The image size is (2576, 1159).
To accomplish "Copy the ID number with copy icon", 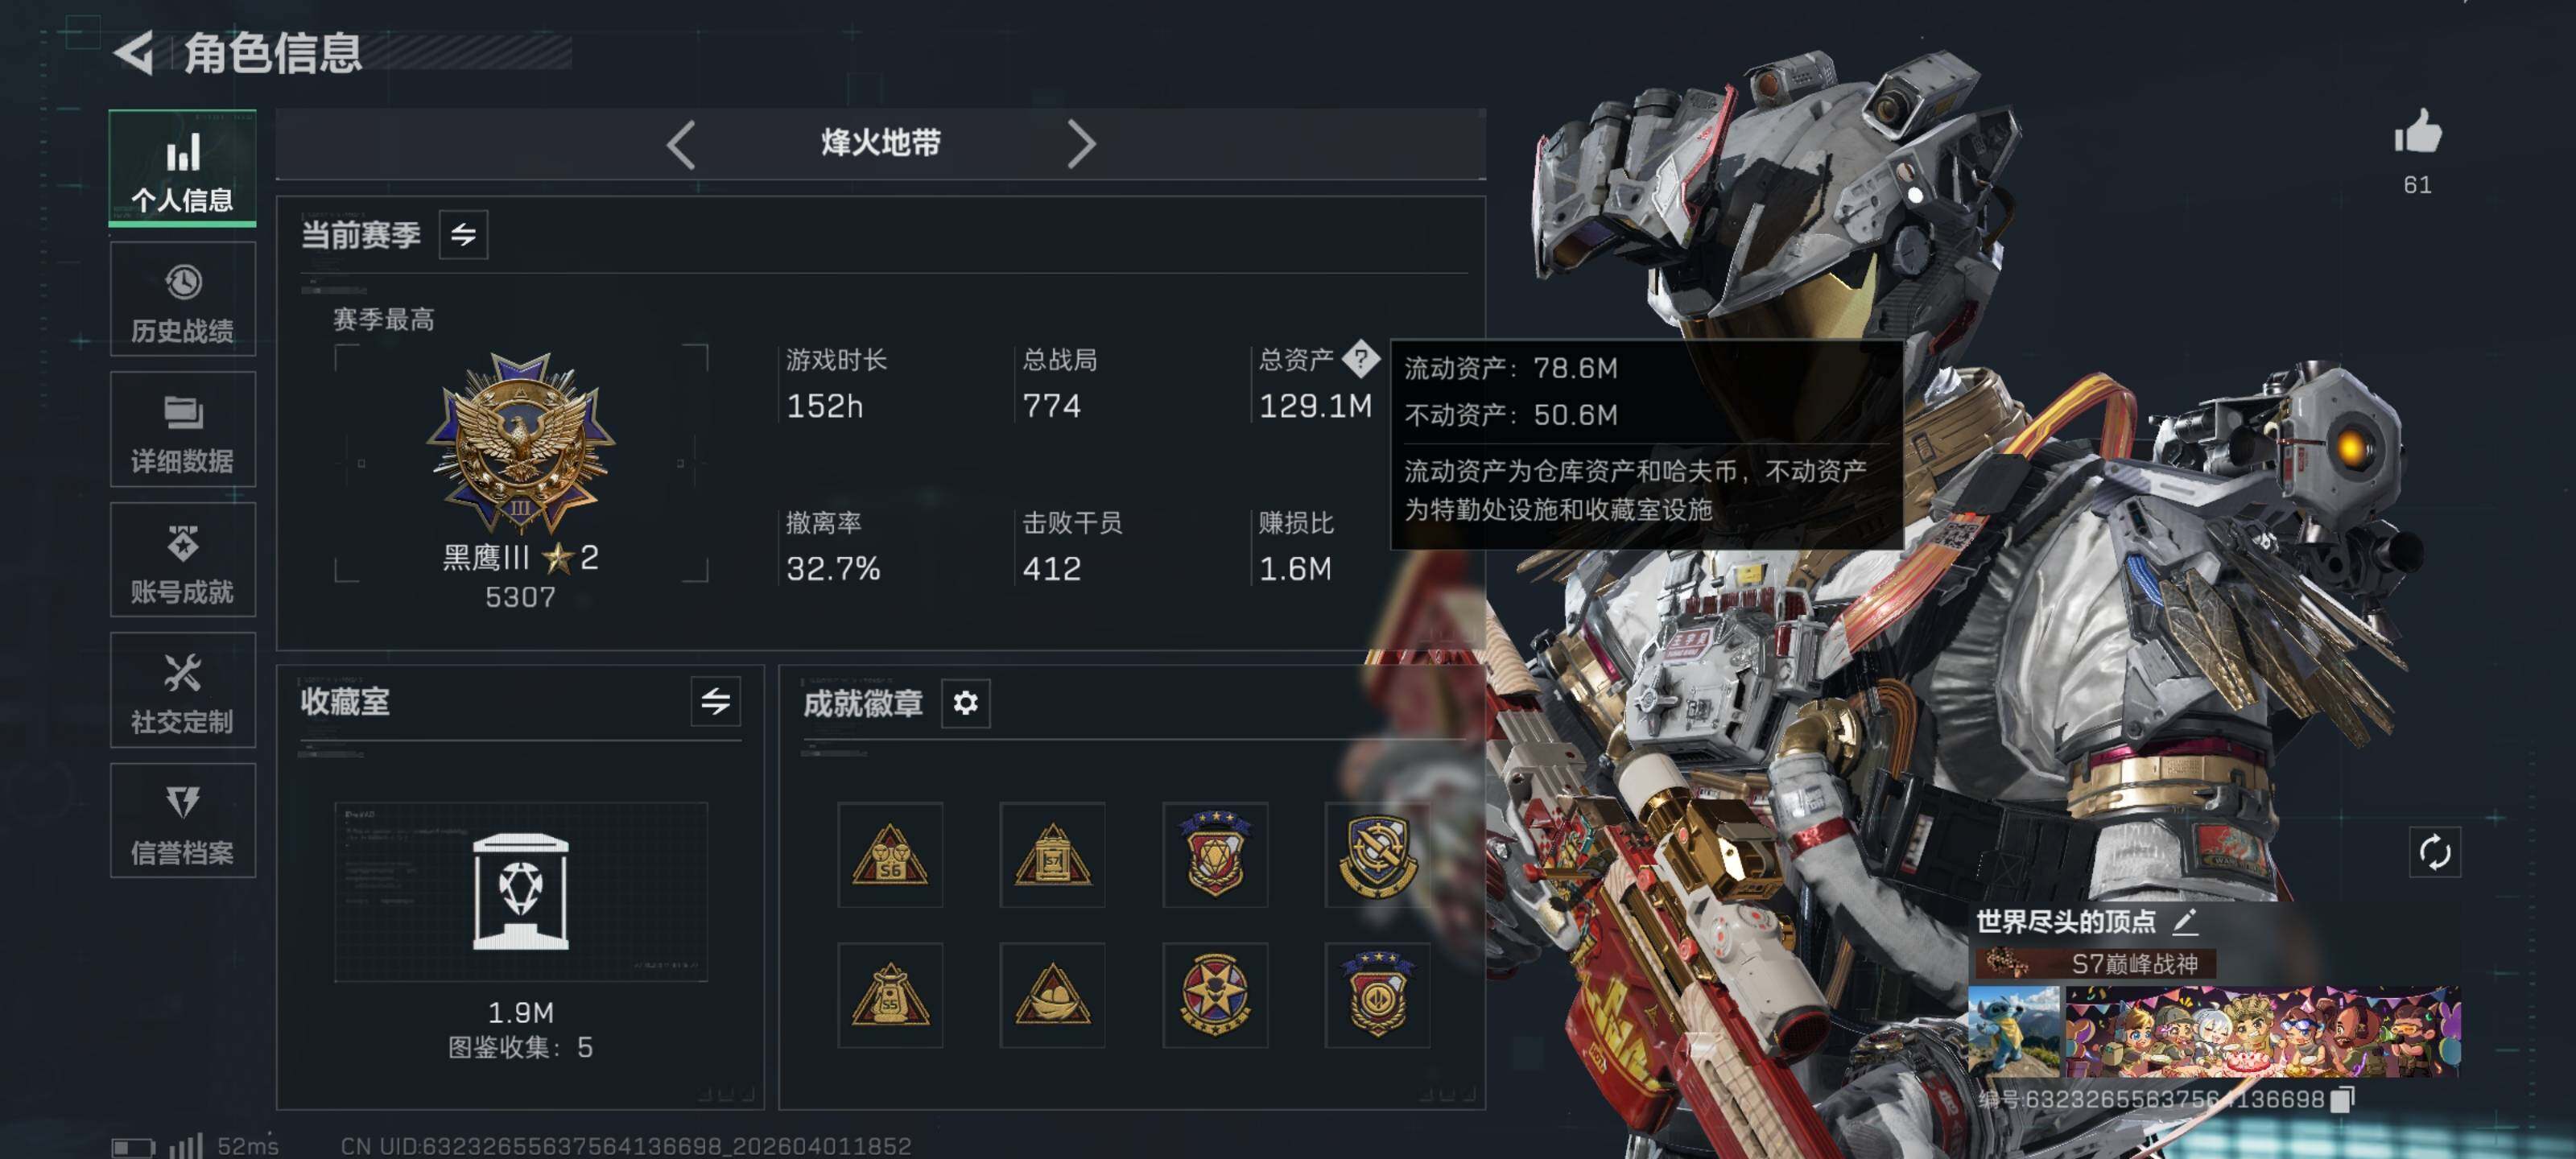I will click(x=2342, y=1099).
